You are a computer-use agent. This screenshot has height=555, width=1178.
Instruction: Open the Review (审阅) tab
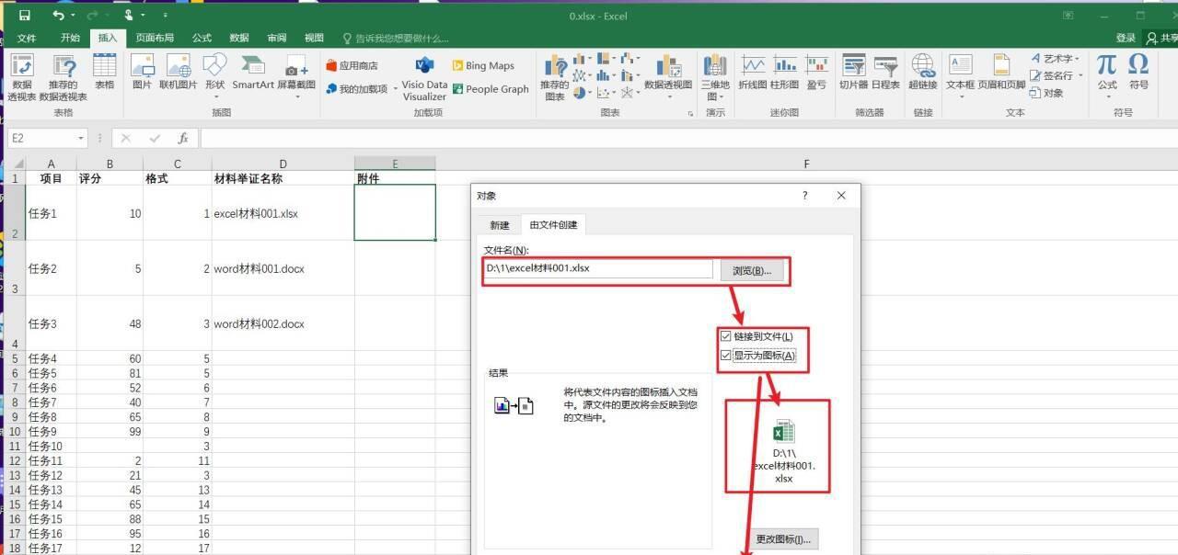click(277, 38)
